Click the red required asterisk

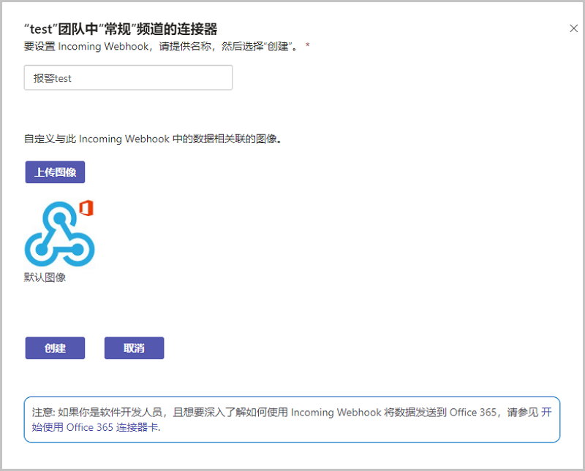click(308, 46)
